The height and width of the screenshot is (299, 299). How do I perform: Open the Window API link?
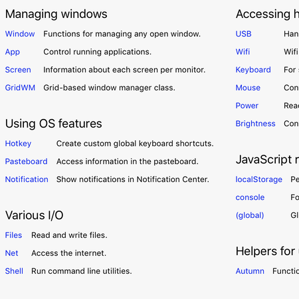[20, 34]
